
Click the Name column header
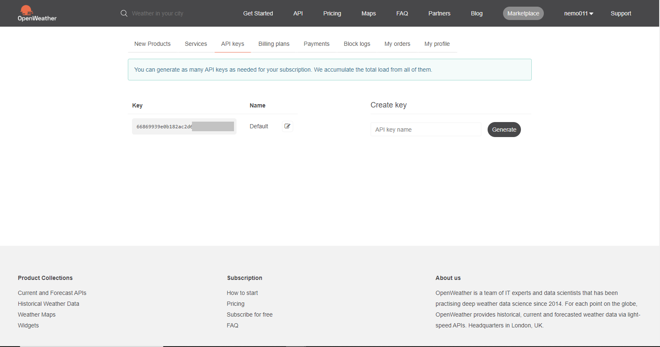[x=257, y=105]
